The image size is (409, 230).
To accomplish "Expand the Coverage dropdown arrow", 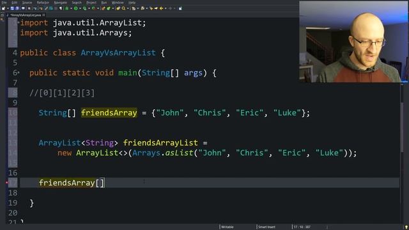I will click(x=89, y=8).
